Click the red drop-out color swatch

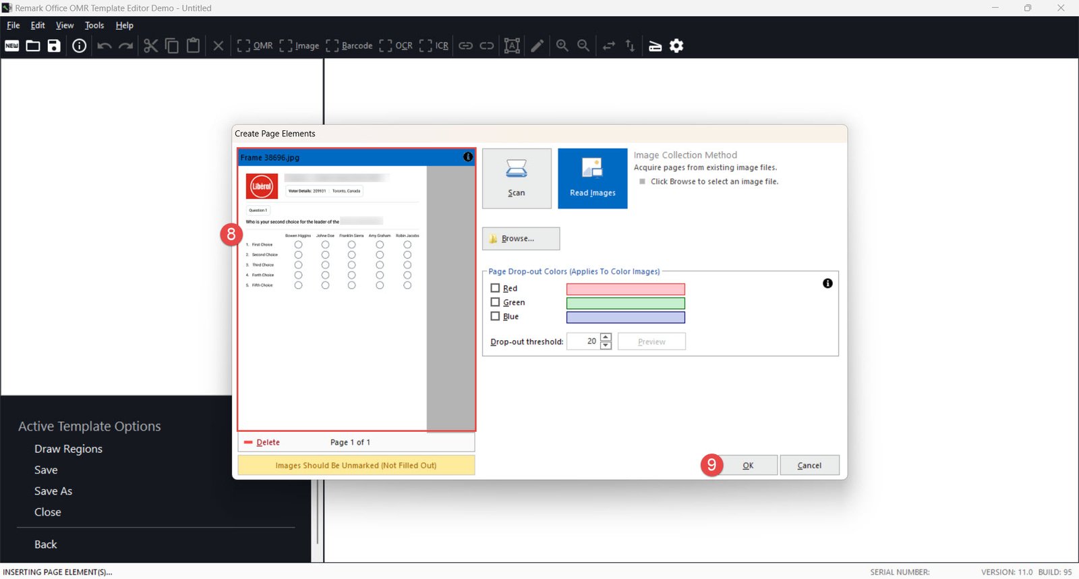pyautogui.click(x=625, y=289)
